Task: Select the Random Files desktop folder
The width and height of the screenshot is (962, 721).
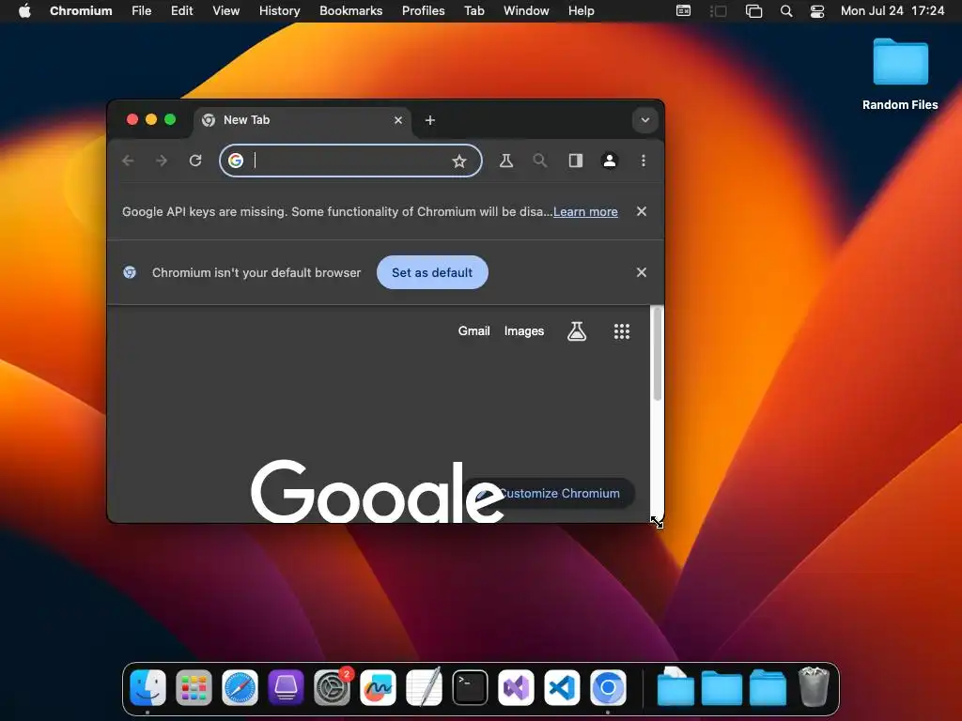Action: [x=900, y=73]
